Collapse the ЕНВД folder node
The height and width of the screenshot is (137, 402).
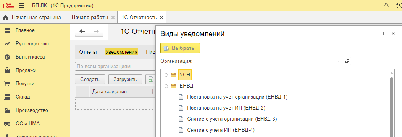pyautogui.click(x=166, y=86)
